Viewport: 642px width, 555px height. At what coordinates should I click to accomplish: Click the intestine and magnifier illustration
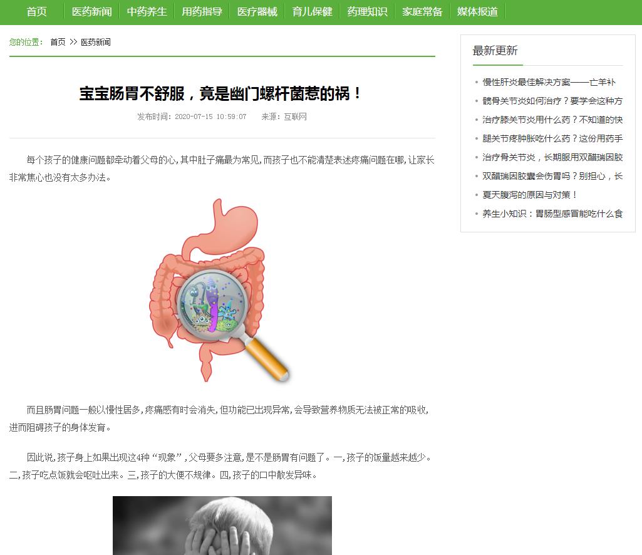(220, 291)
